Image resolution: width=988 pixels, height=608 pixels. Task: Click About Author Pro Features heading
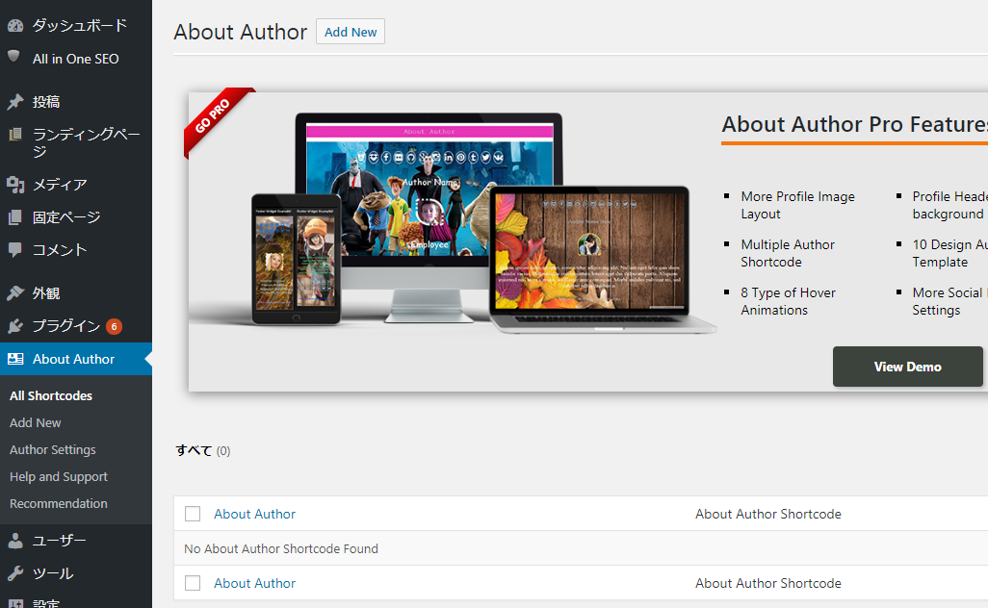tap(854, 125)
